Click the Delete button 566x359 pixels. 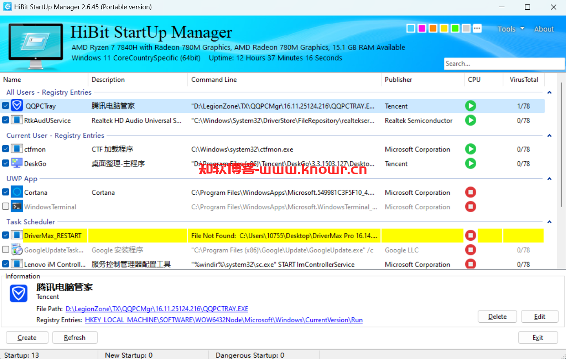coord(497,317)
